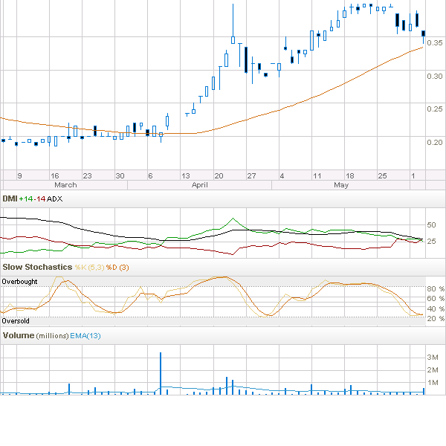The image size is (446, 446).
Task: Click the tallest volume spike bar
Action: (x=161, y=372)
